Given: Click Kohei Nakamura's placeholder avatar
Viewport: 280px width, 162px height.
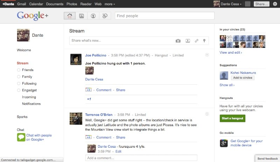Looking at the screenshot, I should pos(224,75).
